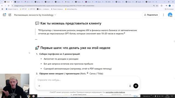175x98 pixels.
Task: Jump to the latest message with the down arrow
Action: tap(87, 73)
